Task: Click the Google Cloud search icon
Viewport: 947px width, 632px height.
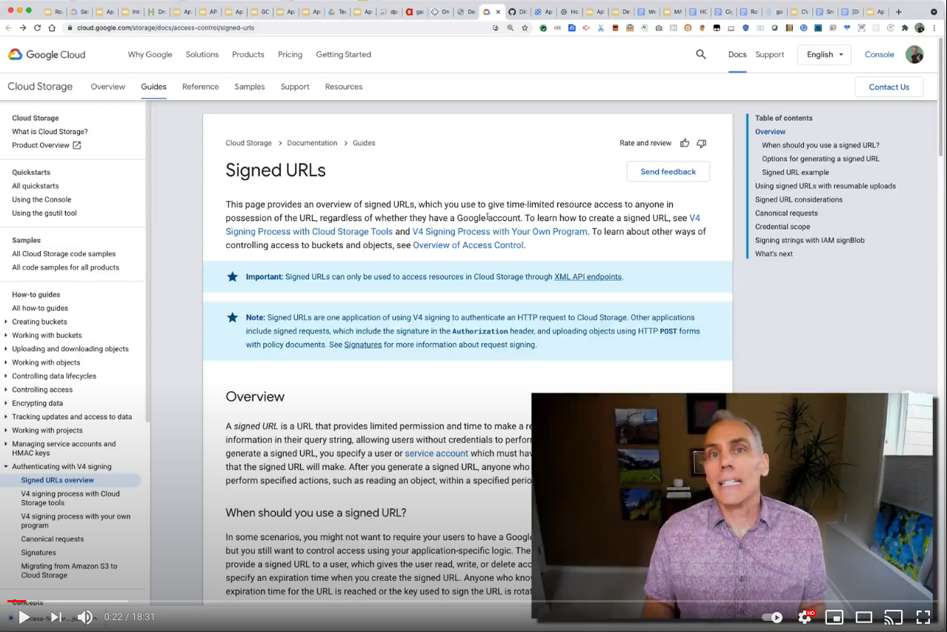Action: 701,54
